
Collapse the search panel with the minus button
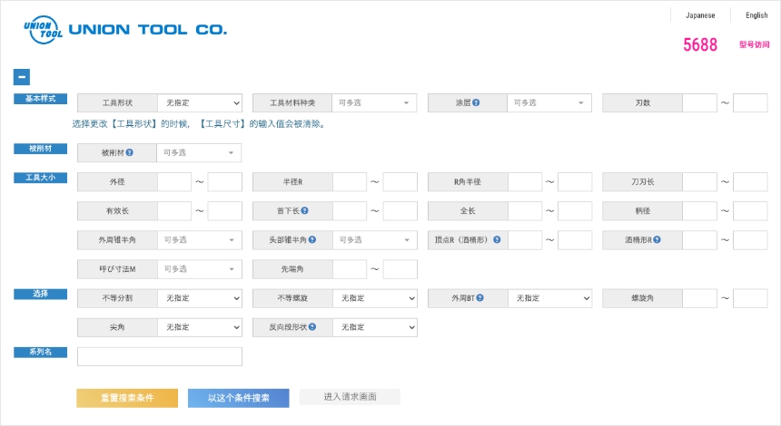click(22, 77)
